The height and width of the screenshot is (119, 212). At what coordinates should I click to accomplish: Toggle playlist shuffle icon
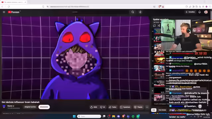coord(159,25)
